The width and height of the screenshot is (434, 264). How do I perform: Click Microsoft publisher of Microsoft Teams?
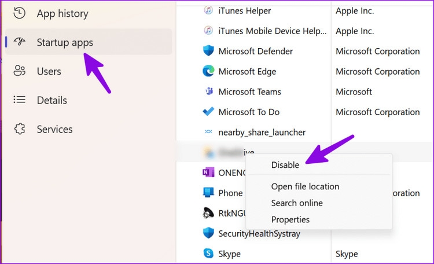[x=354, y=91]
